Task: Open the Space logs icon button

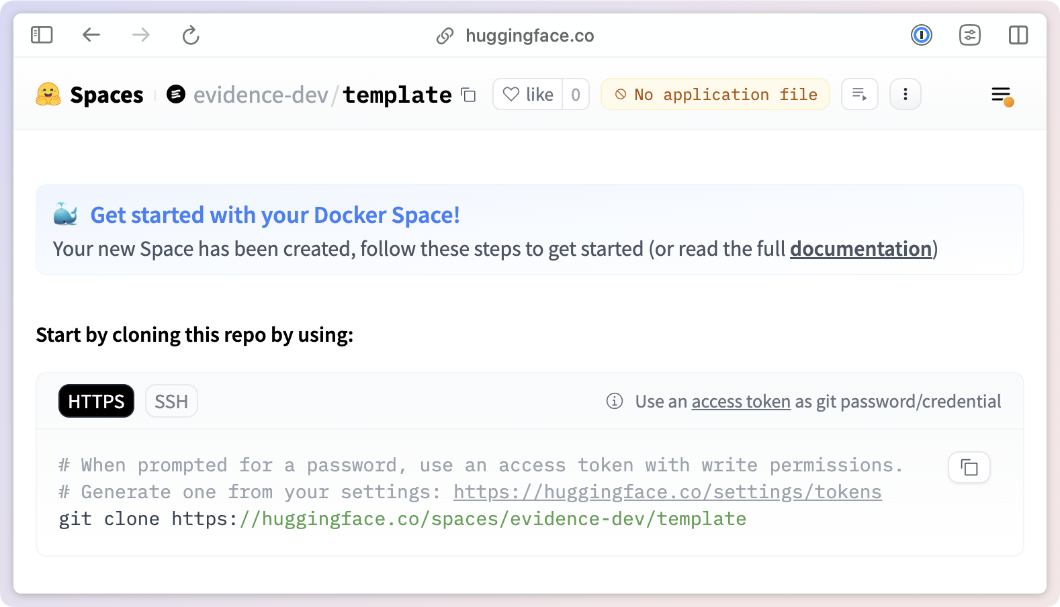Action: [860, 95]
